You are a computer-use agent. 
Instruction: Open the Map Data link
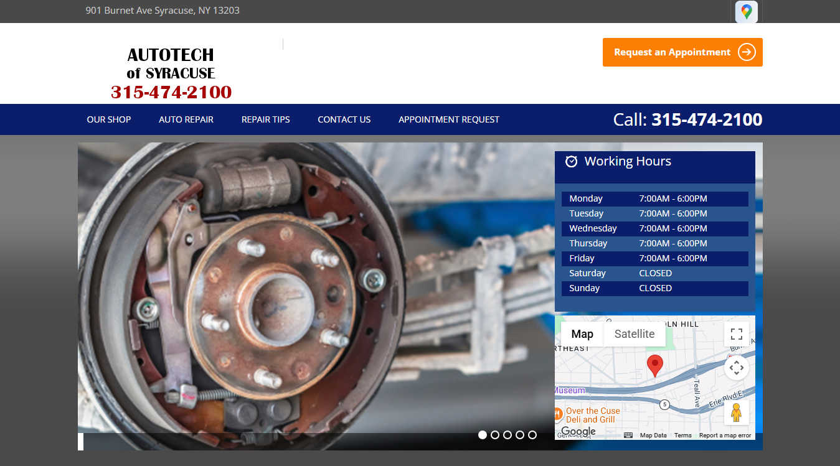click(653, 436)
